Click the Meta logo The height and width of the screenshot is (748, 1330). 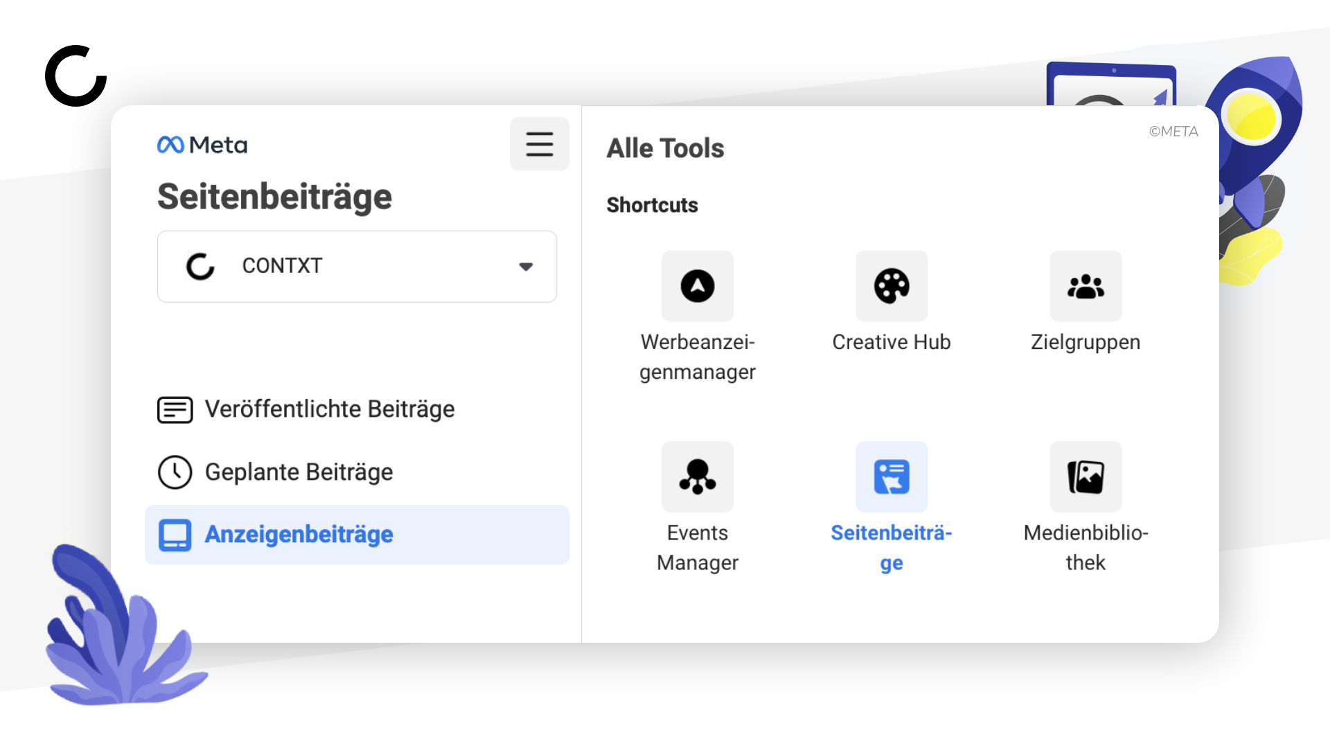pos(202,145)
